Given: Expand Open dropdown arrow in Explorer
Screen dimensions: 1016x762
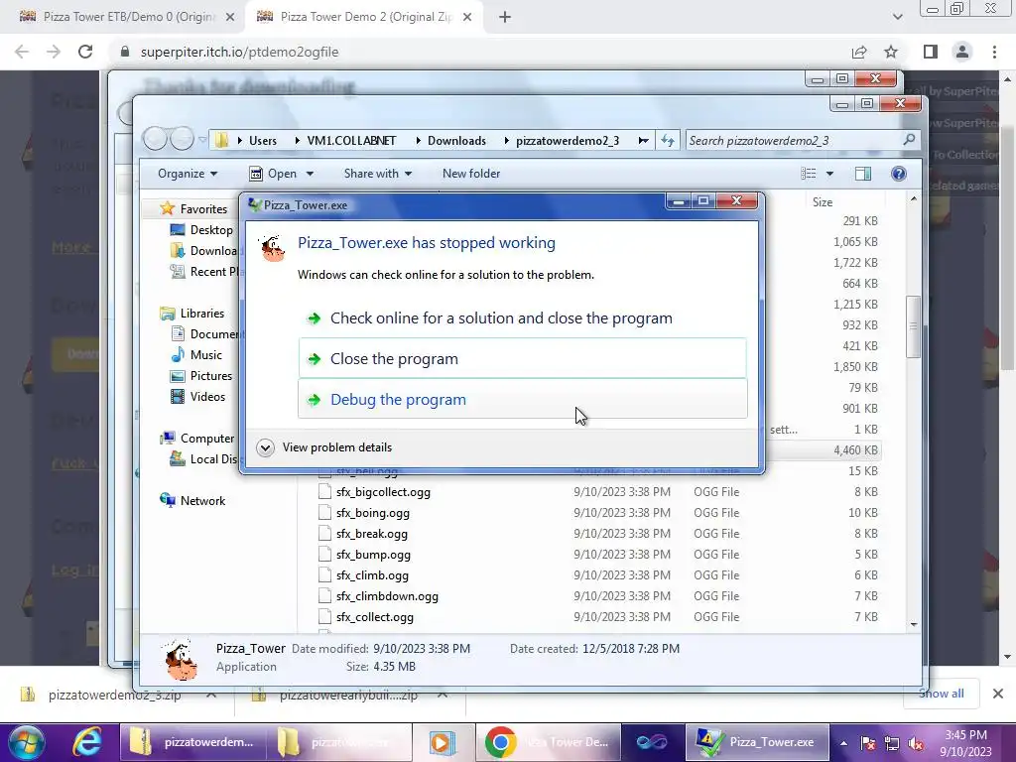Looking at the screenshot, I should [310, 174].
